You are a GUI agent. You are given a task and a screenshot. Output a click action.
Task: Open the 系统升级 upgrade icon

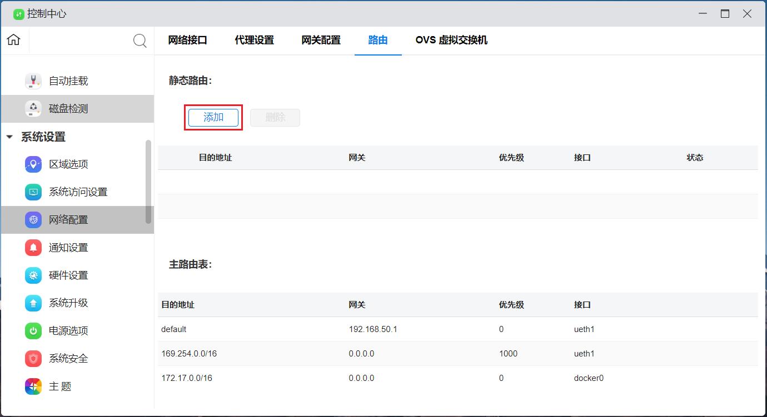pyautogui.click(x=33, y=303)
